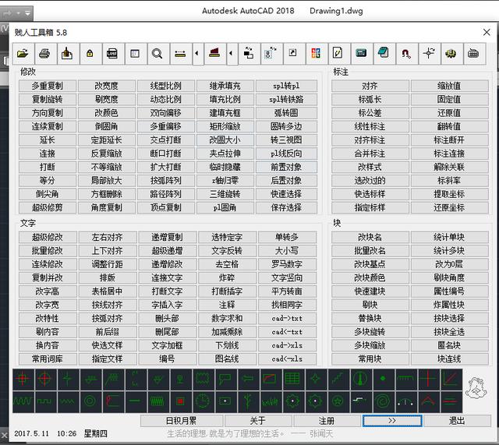Image resolution: width=499 pixels, height=445 pixels.
Task: Click the 改块名 button
Action: point(370,237)
